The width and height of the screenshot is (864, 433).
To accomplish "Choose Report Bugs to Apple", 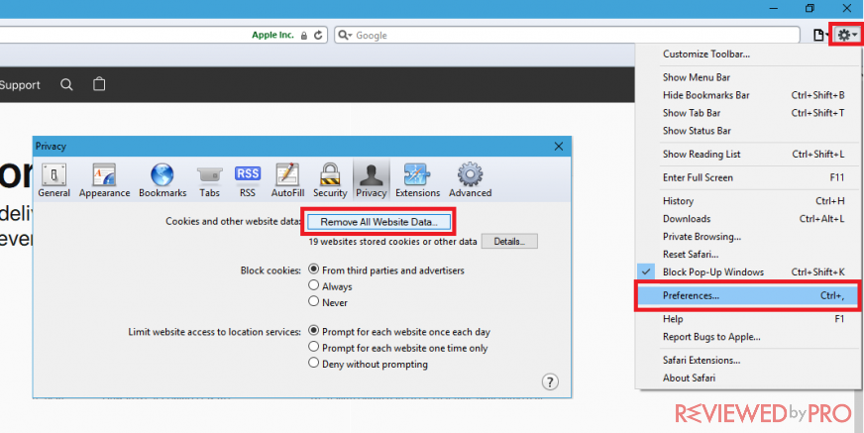I will point(748,337).
